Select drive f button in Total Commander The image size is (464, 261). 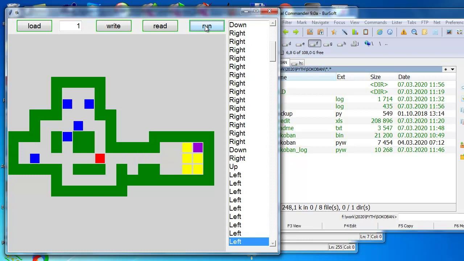point(314,44)
